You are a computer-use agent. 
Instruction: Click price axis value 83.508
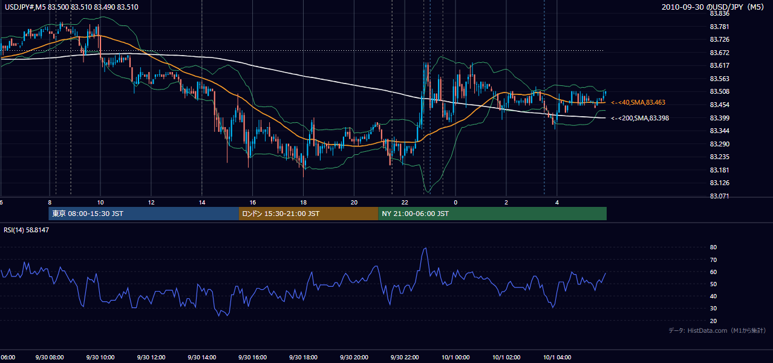point(719,92)
